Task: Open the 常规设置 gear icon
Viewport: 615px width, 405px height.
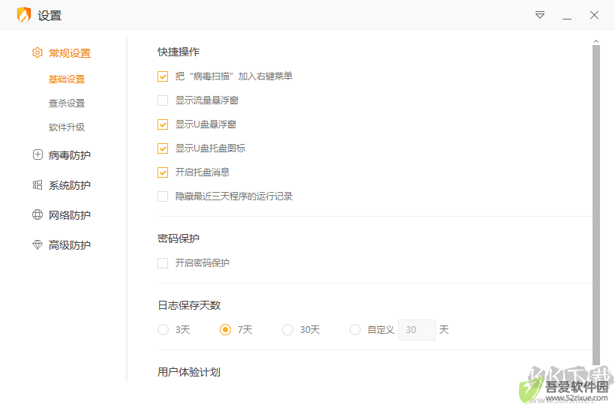Action: coord(37,52)
